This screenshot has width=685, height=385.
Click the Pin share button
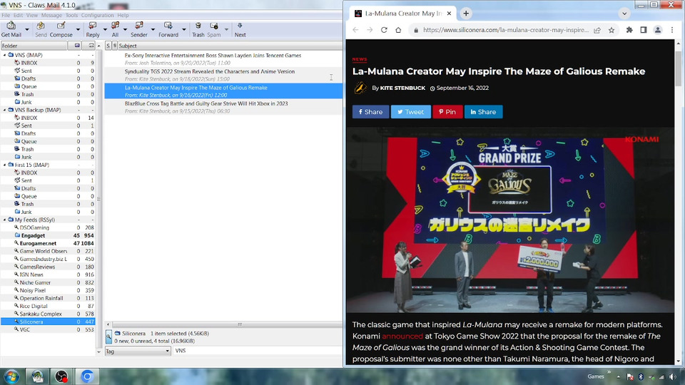(x=447, y=112)
